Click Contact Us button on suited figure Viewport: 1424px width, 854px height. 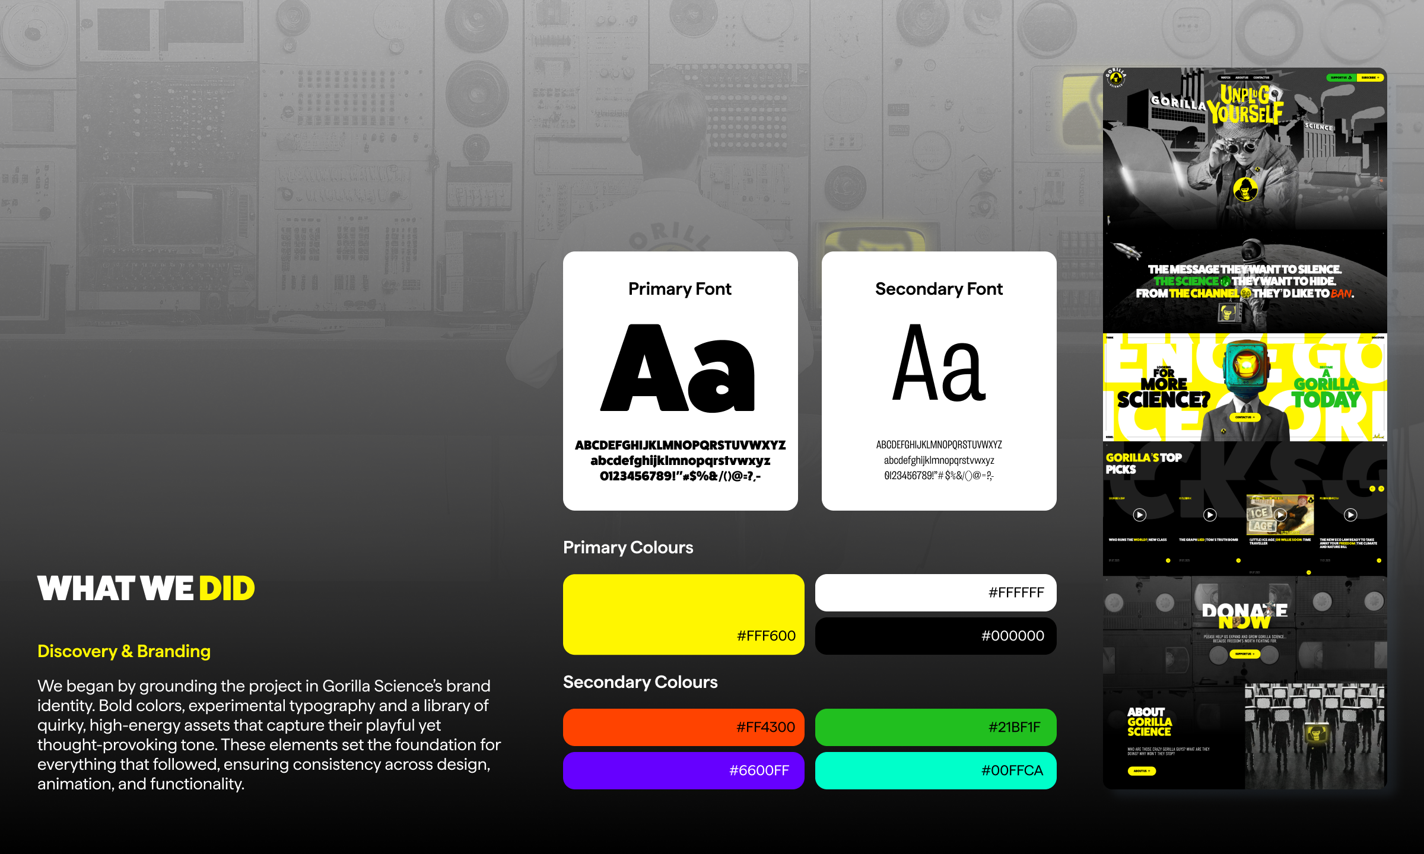(1244, 418)
